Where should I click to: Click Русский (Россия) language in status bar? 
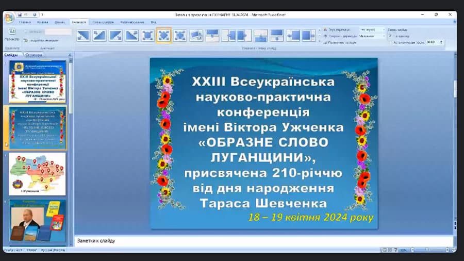point(53,250)
